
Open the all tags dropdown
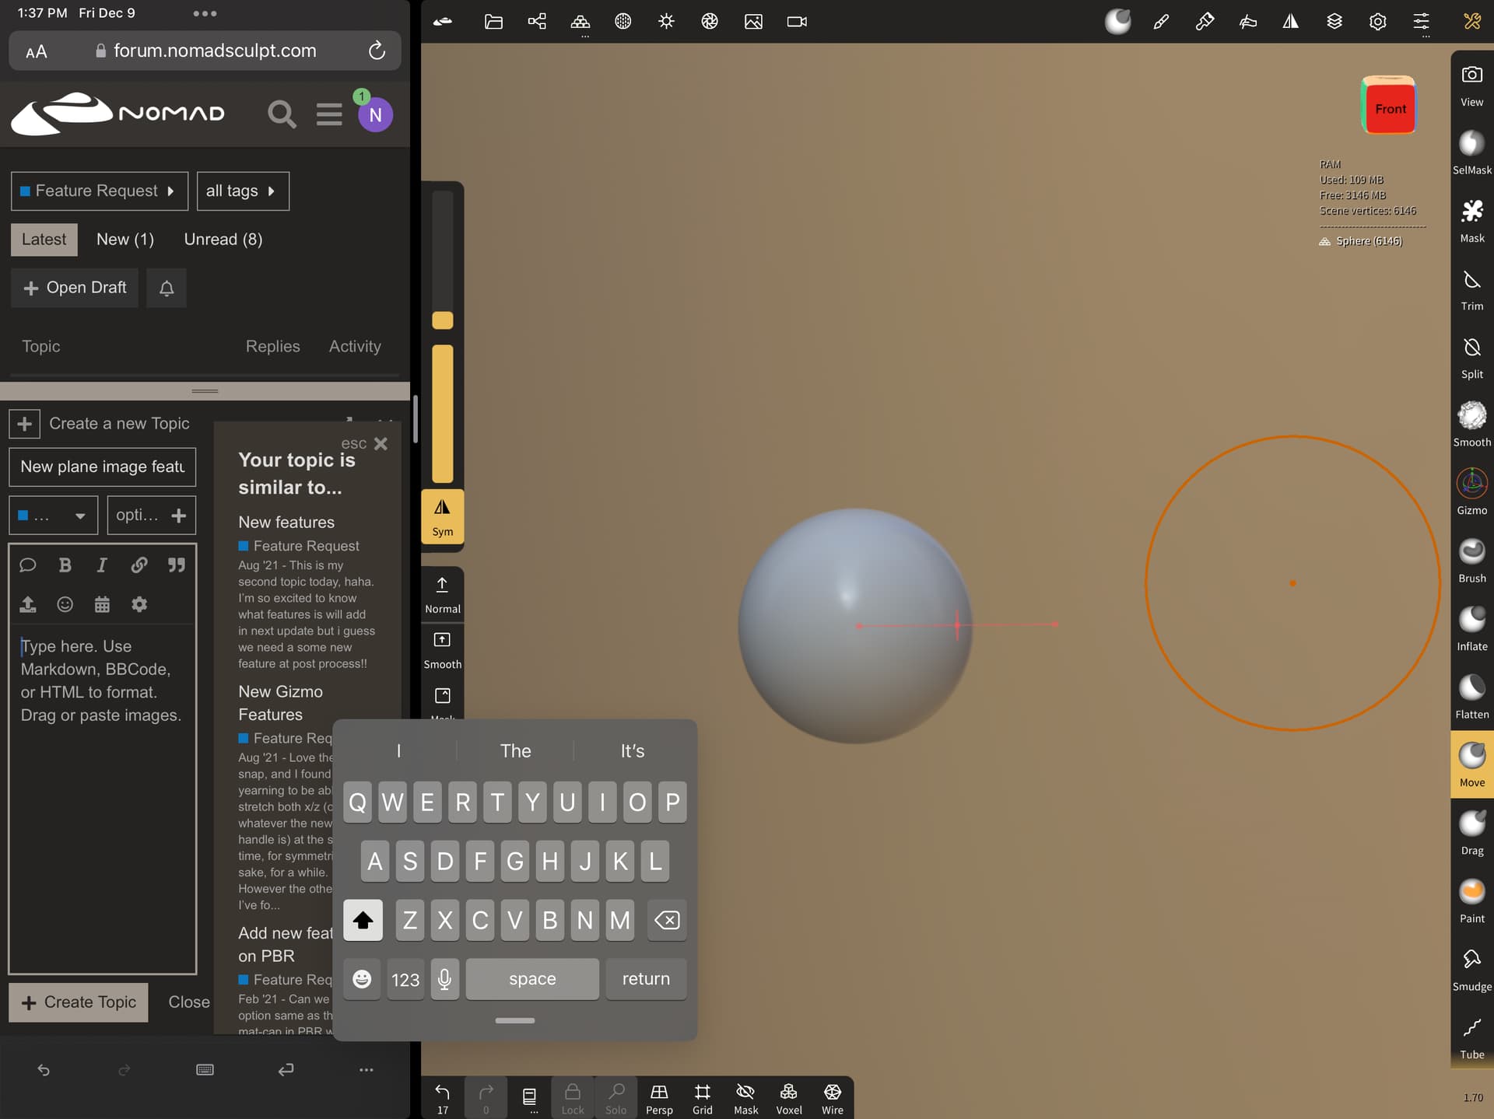pyautogui.click(x=242, y=191)
